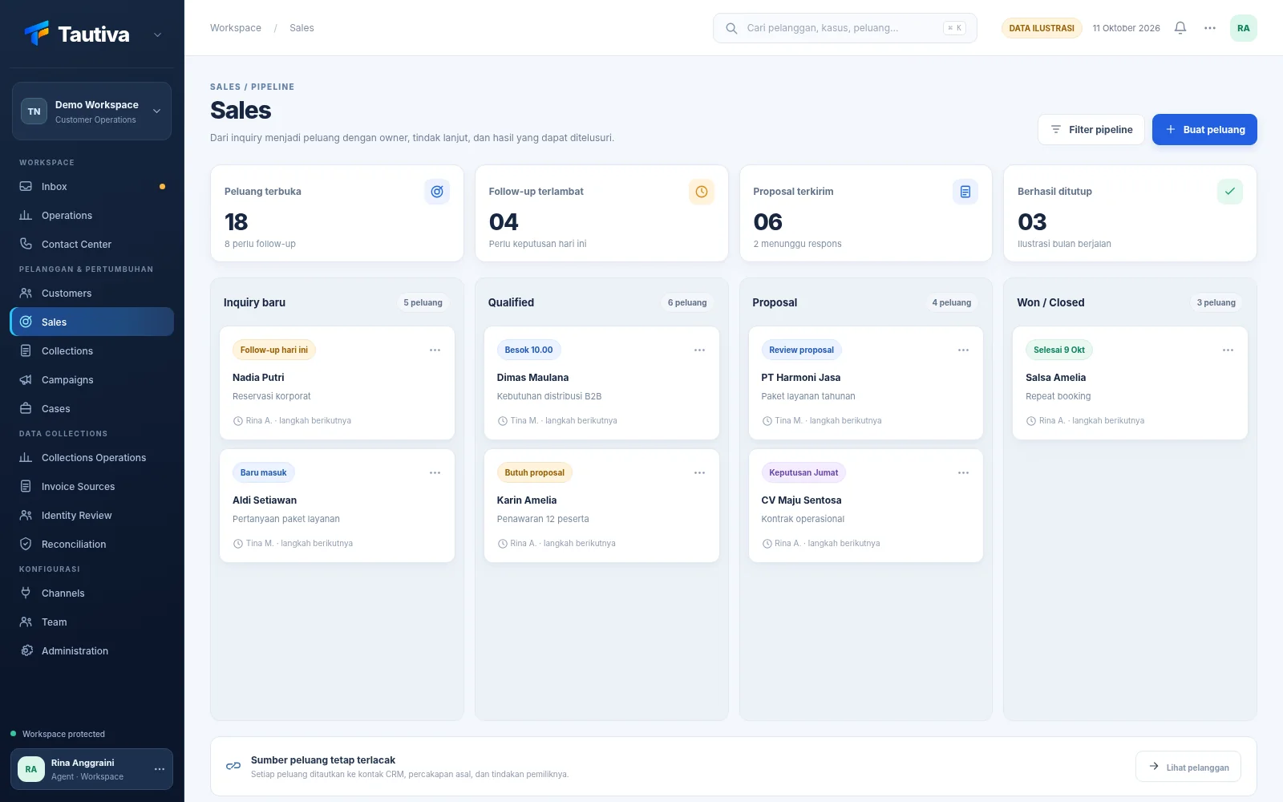This screenshot has width=1283, height=802.
Task: Go to Operations in the sidebar
Action: coord(91,216)
